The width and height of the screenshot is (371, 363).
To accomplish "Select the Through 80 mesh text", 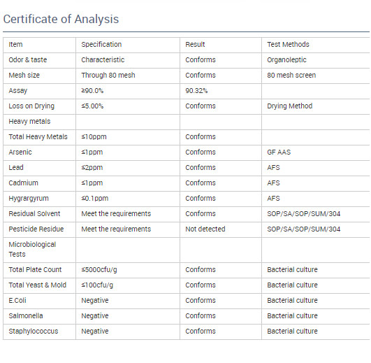I will click(x=108, y=76).
